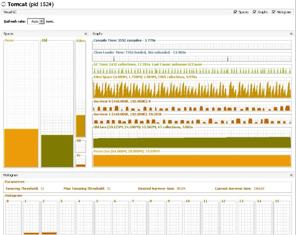Click histogram age bucket 9
The width and height of the screenshot is (296, 235).
[x=175, y=218]
